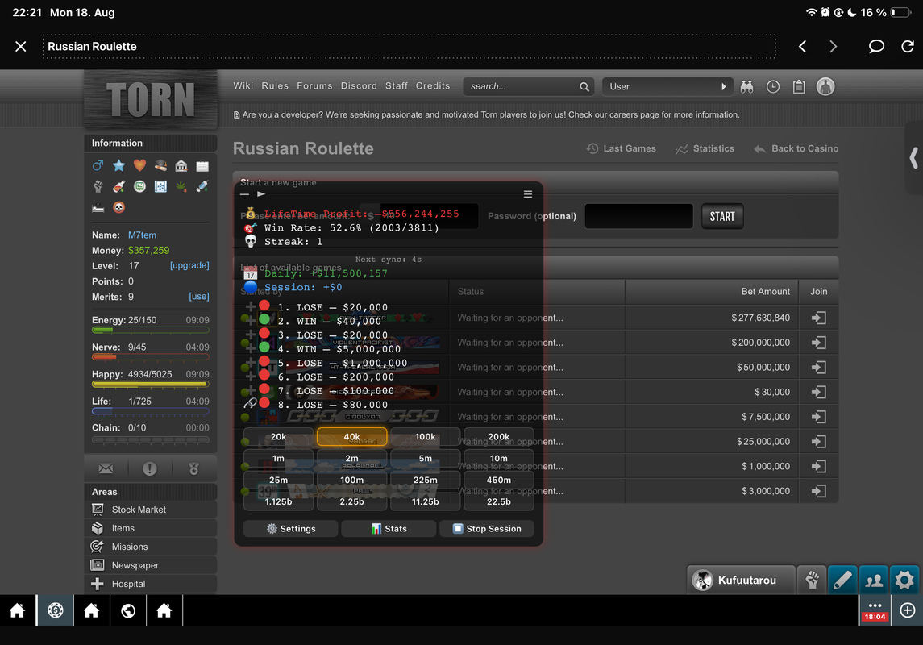Screen dimensions: 923x645
Task: Open the Wiki menu link
Action: coord(243,86)
